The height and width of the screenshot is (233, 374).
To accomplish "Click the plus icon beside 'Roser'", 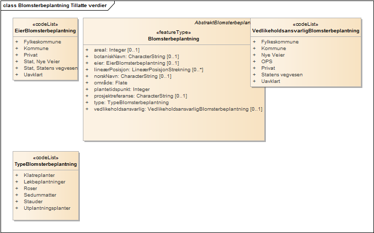I will (x=17, y=188).
